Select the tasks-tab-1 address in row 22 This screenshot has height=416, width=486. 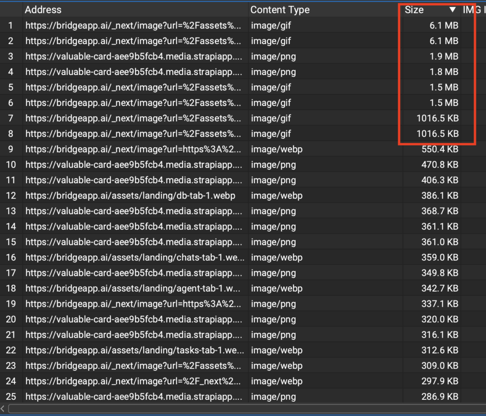pos(135,350)
